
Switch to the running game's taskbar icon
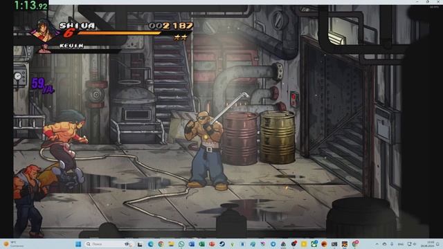pyautogui.click(x=345, y=244)
